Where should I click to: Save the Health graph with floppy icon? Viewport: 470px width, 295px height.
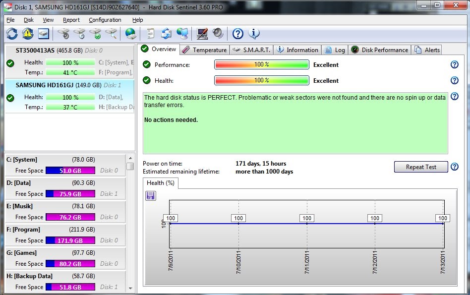click(x=150, y=196)
